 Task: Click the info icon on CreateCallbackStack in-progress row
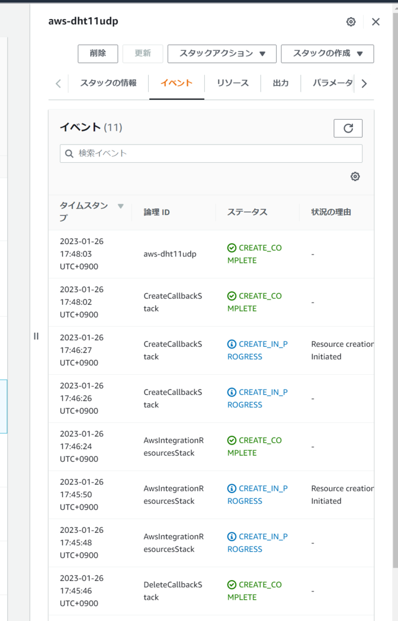coord(231,344)
